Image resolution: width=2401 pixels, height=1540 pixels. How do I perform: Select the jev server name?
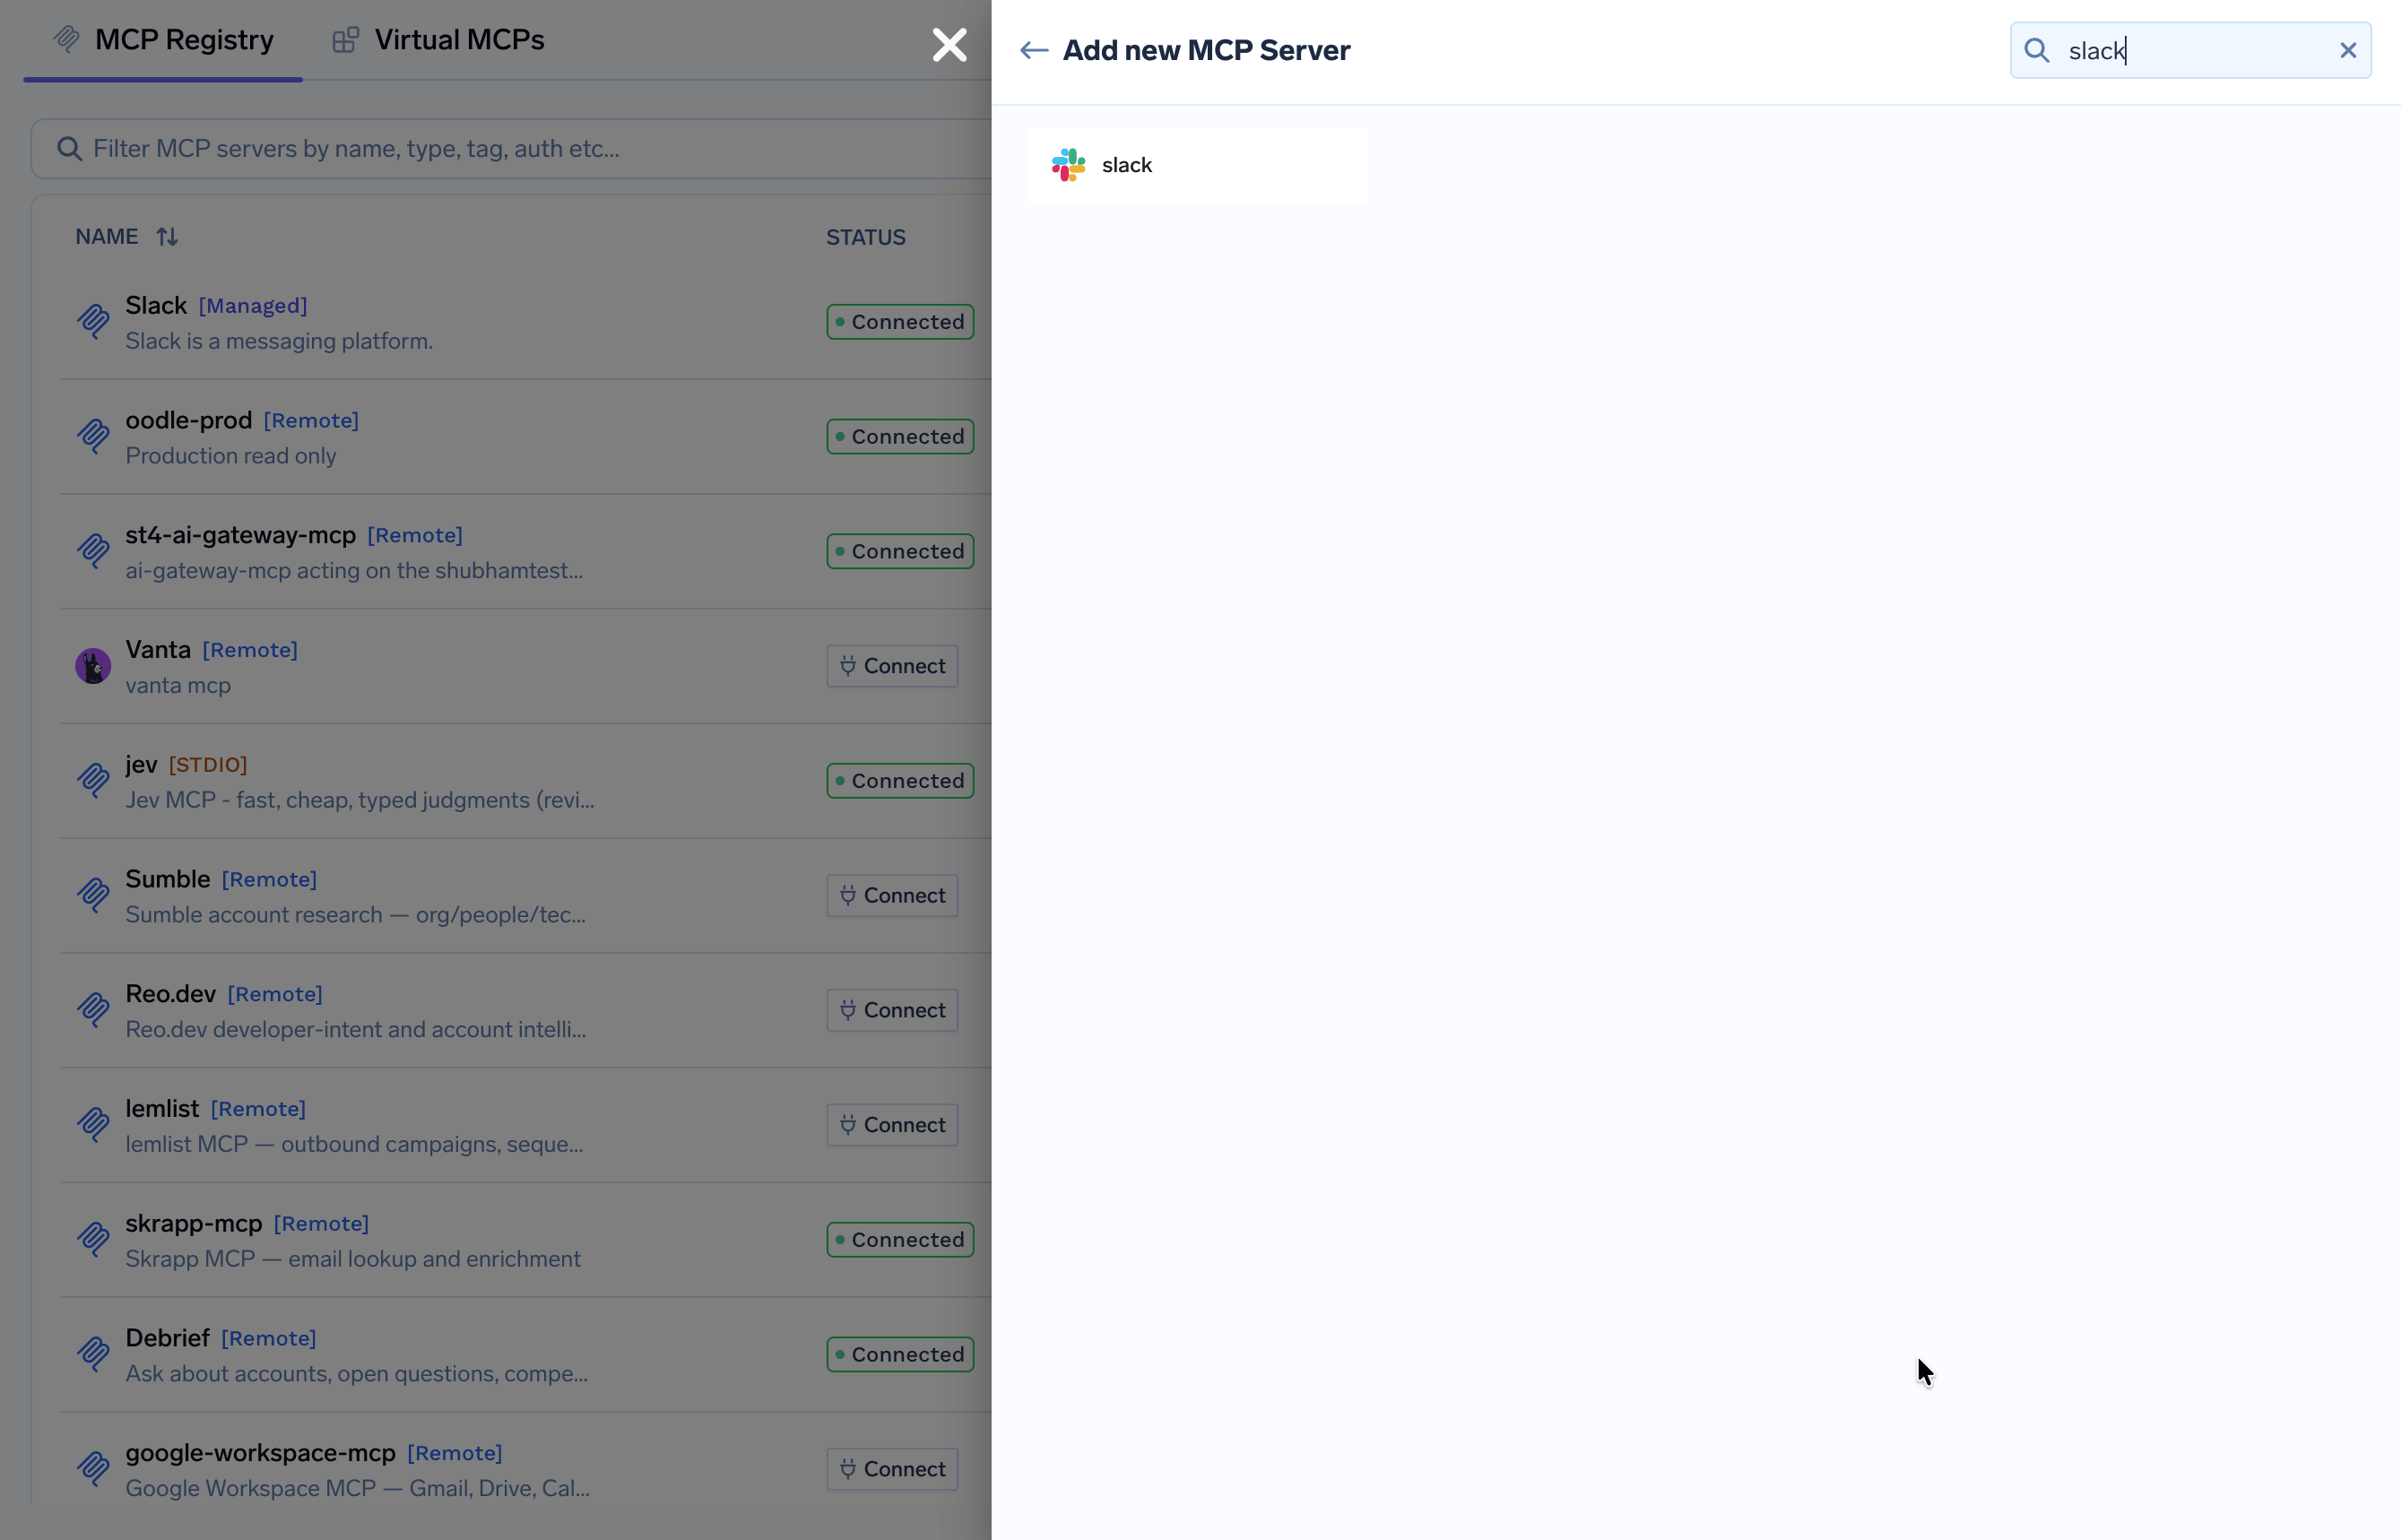141,764
